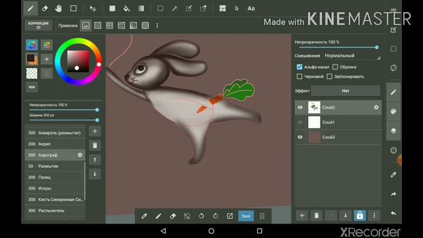Image resolution: width=423 pixels, height=238 pixels.
Task: Select the Operation cursor tool
Action: (x=237, y=9)
